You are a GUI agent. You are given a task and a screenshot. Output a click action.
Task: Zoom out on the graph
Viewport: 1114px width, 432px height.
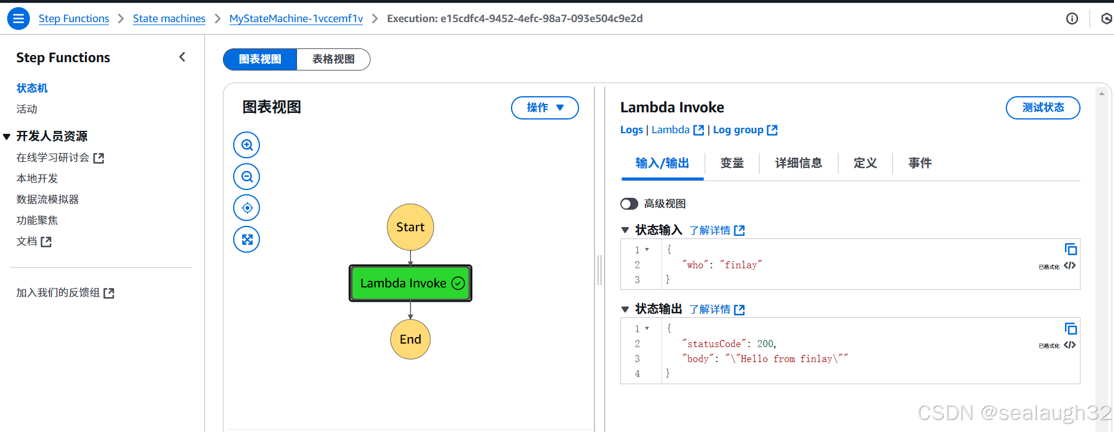pyautogui.click(x=247, y=177)
